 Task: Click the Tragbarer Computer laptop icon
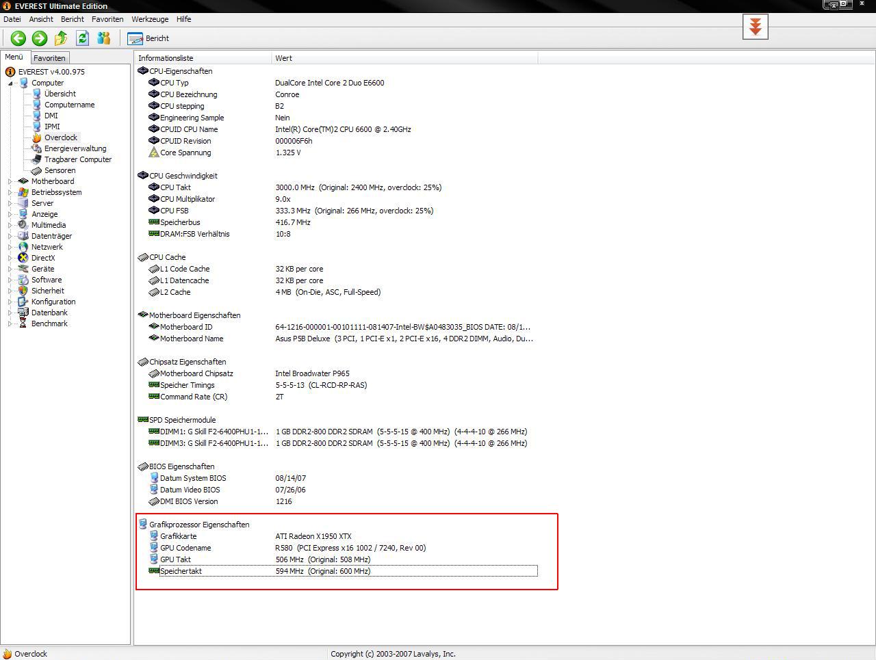pos(36,159)
